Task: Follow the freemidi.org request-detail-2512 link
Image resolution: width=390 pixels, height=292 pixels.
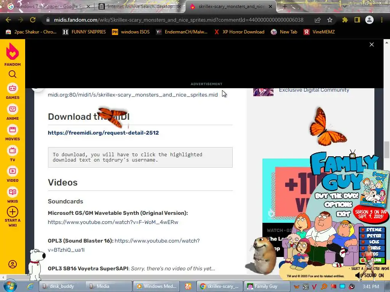Action: [103, 133]
